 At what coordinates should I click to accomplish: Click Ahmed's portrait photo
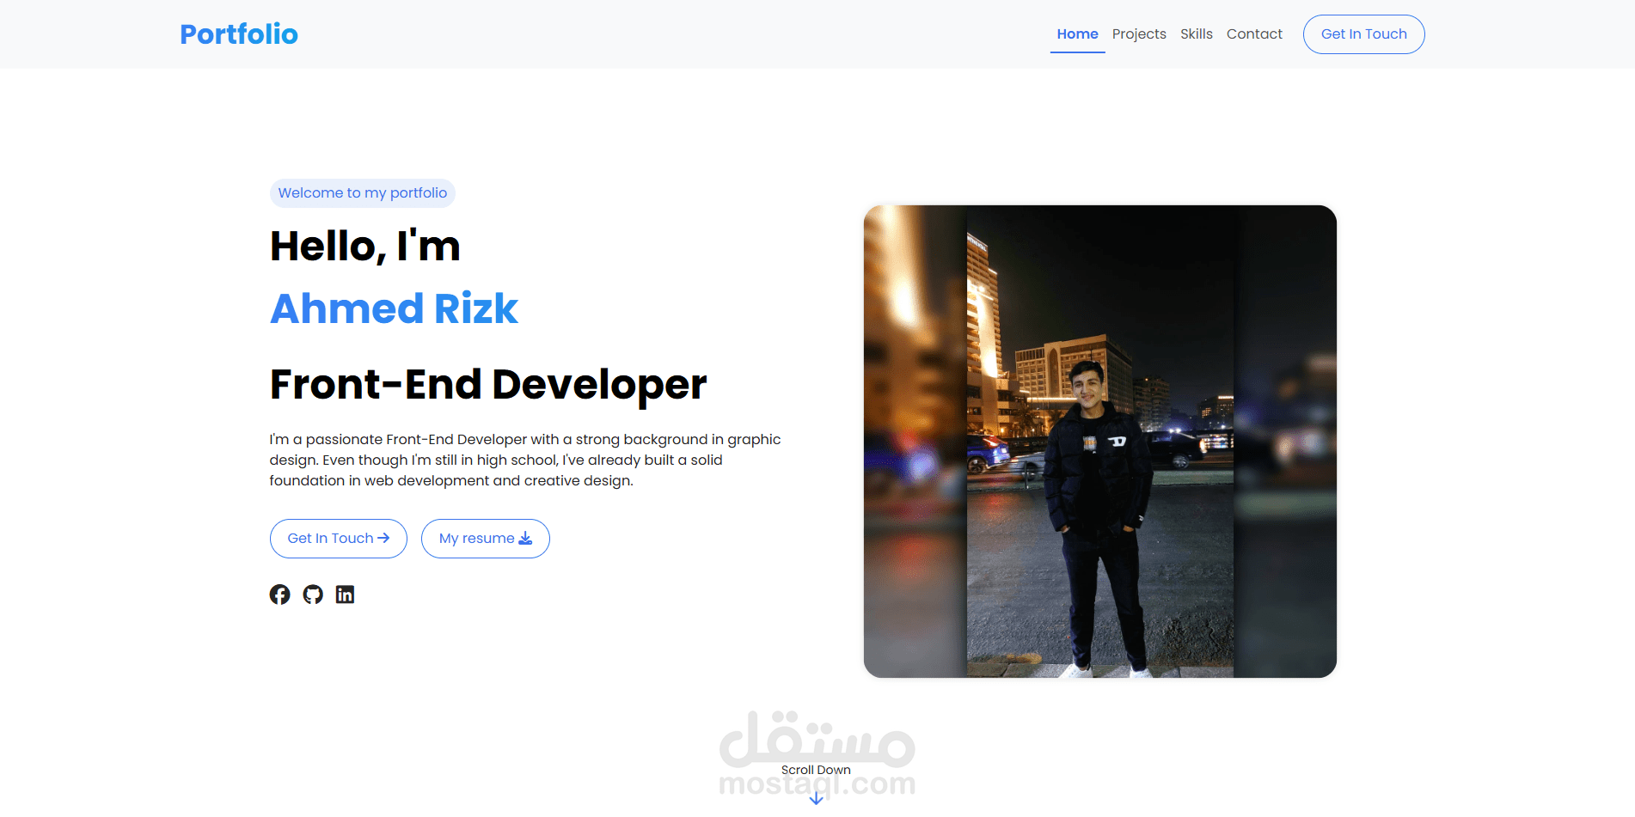point(1100,440)
